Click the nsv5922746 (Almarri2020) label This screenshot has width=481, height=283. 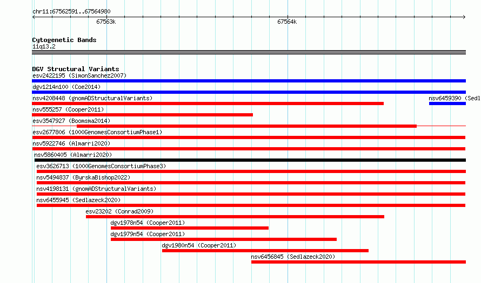[71, 143]
